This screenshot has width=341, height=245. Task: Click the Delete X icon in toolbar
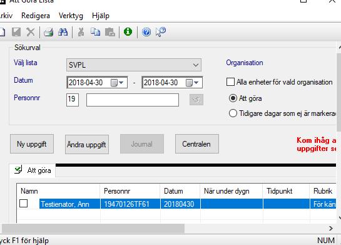click(31, 32)
